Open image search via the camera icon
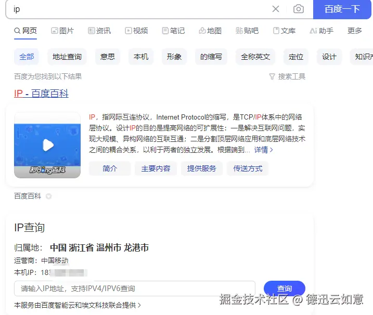The width and height of the screenshot is (373, 315). [x=298, y=9]
